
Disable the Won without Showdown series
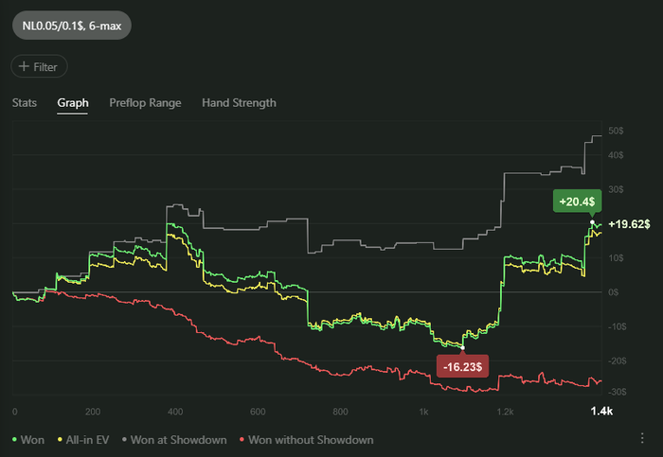(308, 440)
